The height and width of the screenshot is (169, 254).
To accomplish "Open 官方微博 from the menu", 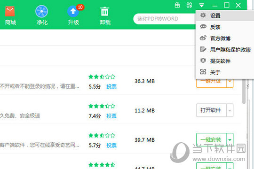I will [225, 38].
